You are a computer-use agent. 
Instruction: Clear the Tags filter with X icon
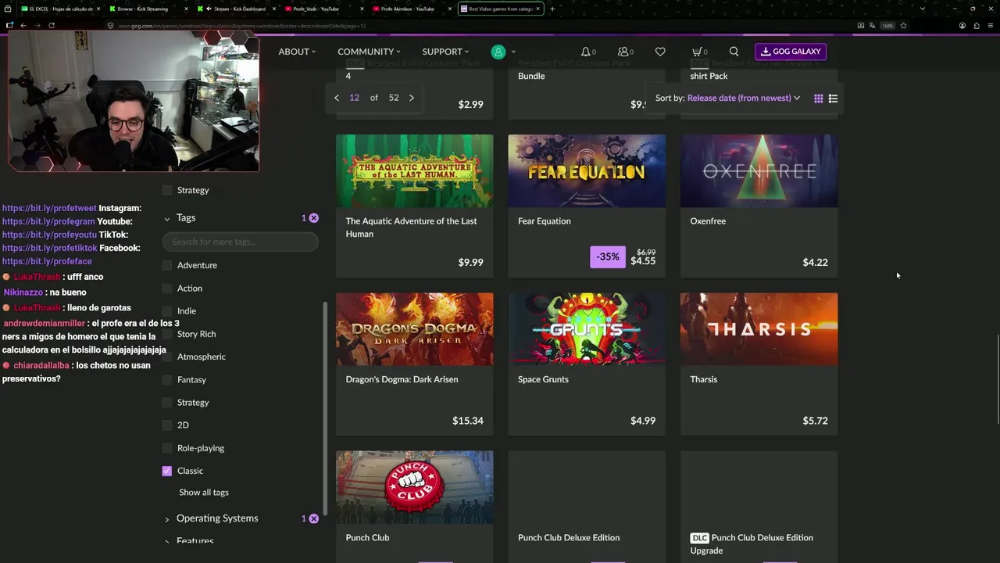tap(313, 218)
